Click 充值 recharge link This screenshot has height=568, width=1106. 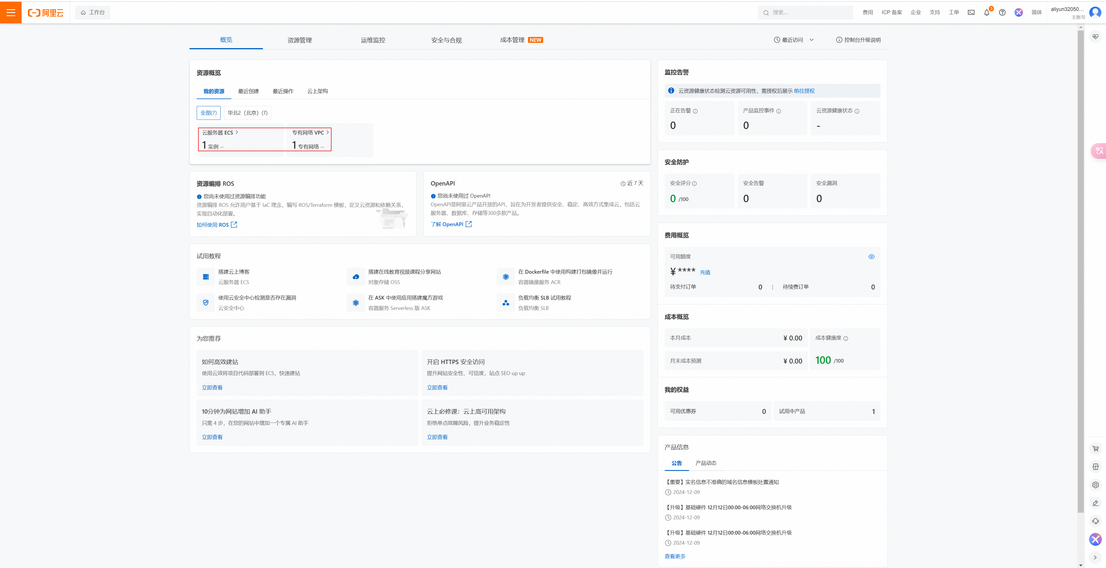coord(705,272)
